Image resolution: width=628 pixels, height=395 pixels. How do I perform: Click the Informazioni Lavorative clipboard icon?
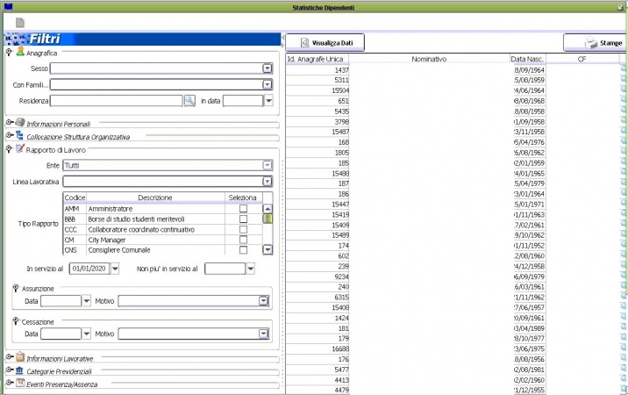coord(20,357)
